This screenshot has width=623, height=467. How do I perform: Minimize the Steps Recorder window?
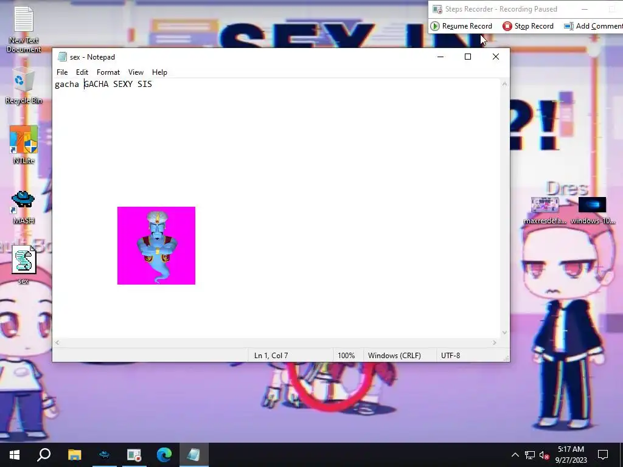[x=585, y=9]
